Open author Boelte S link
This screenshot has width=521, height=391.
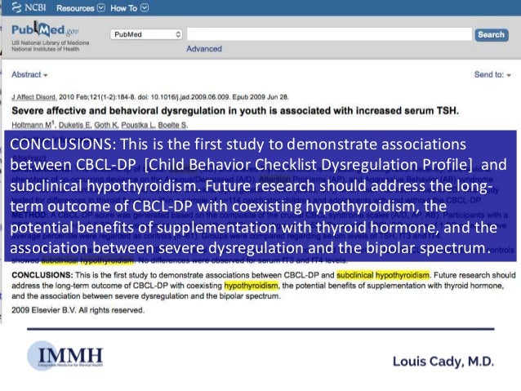pos(172,125)
